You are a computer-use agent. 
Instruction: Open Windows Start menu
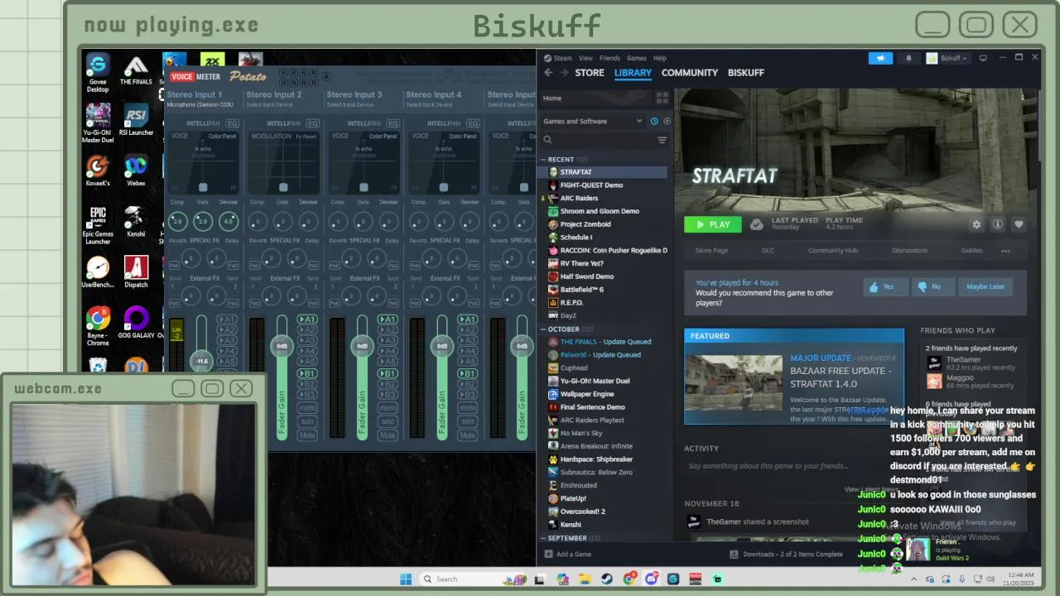[x=406, y=579]
